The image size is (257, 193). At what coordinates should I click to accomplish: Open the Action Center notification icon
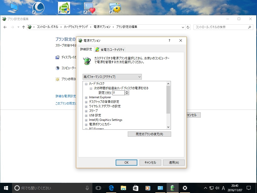coord(249,188)
